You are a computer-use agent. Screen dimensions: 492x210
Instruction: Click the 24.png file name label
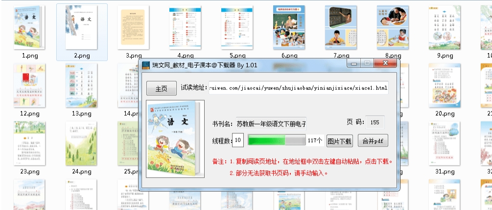tap(82, 171)
